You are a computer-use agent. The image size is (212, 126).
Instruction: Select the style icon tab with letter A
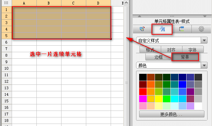click(x=162, y=29)
